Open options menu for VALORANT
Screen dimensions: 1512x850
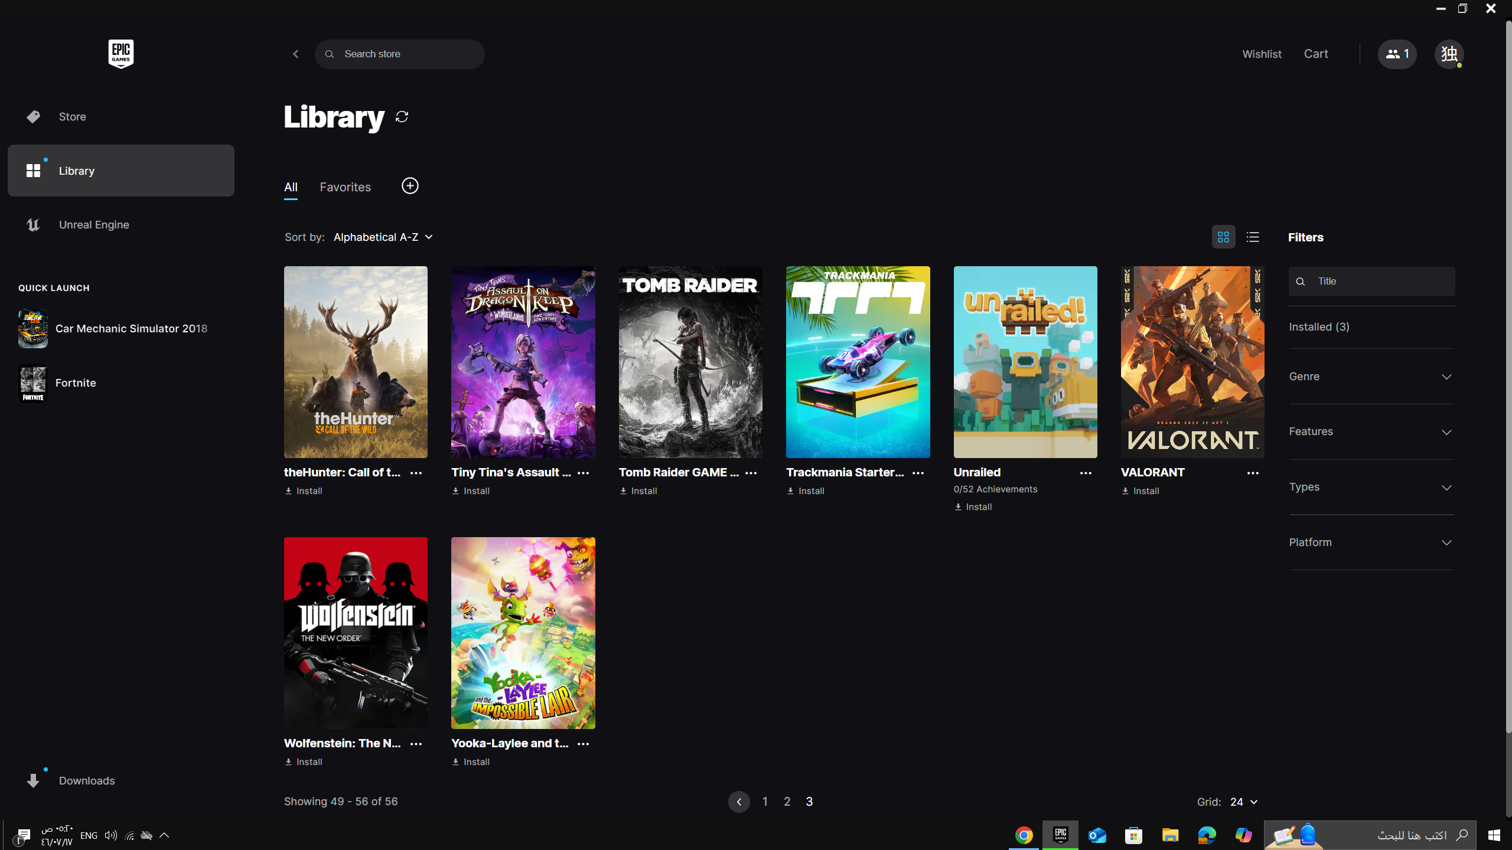pyautogui.click(x=1253, y=473)
